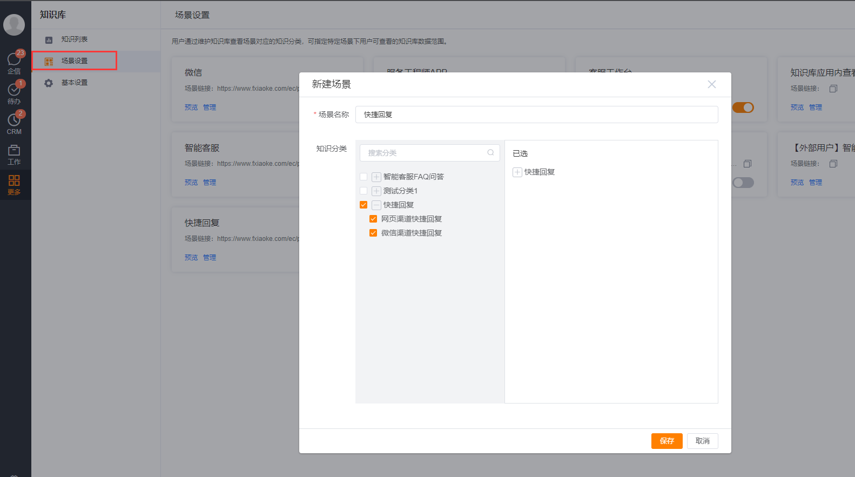The image size is (855, 477).
Task: Focus the 场景名称 input field
Action: (x=537, y=115)
